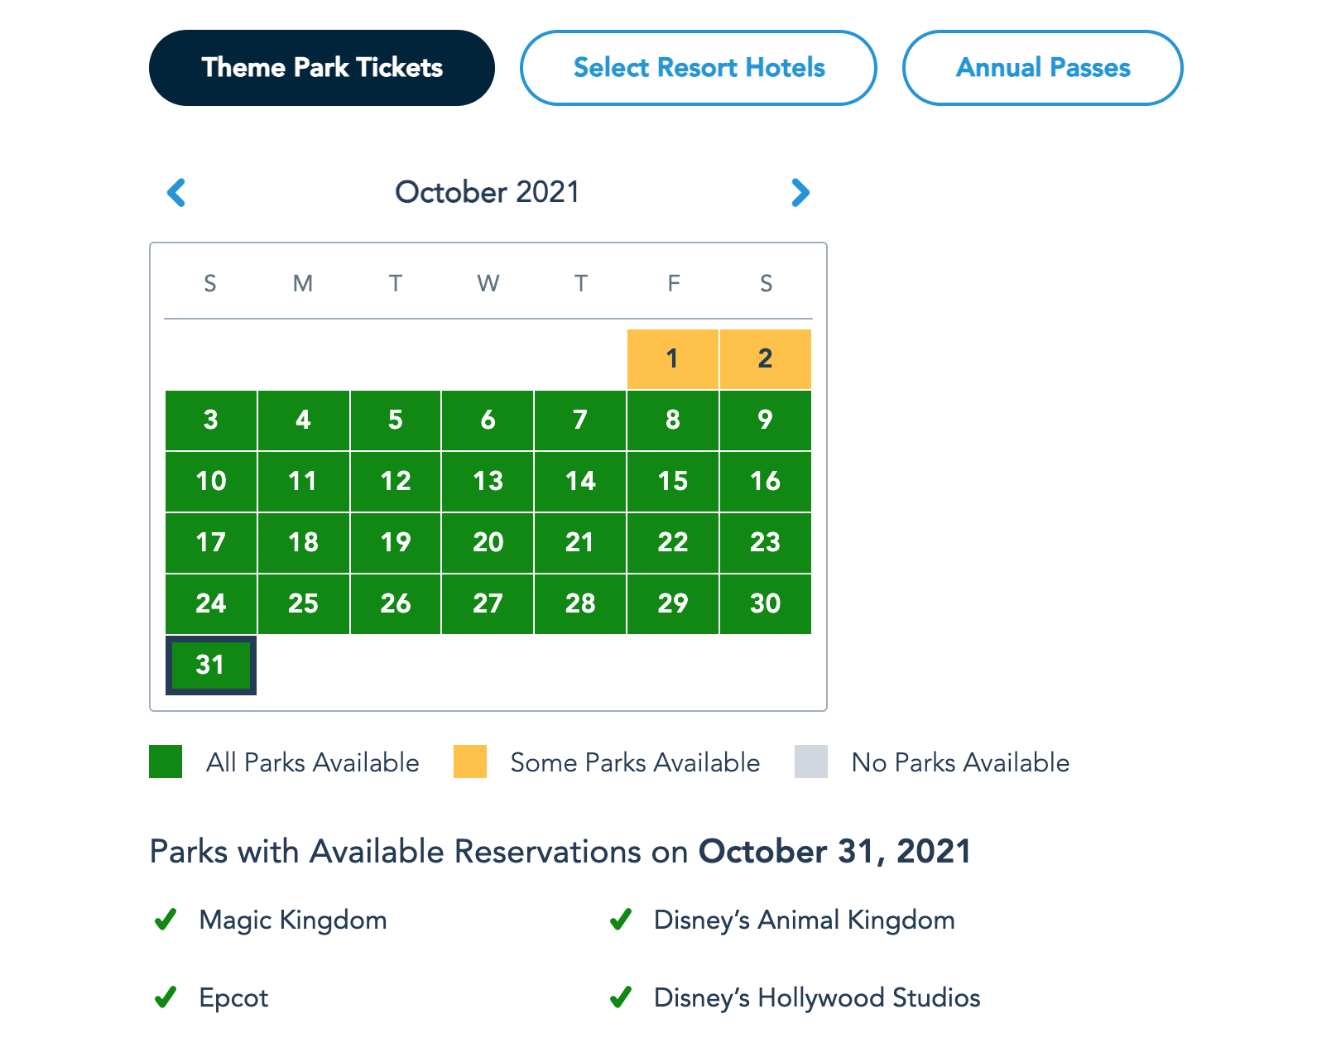Click the October 2021 month heading
Screen dimensions: 1341x1038
coord(488,192)
